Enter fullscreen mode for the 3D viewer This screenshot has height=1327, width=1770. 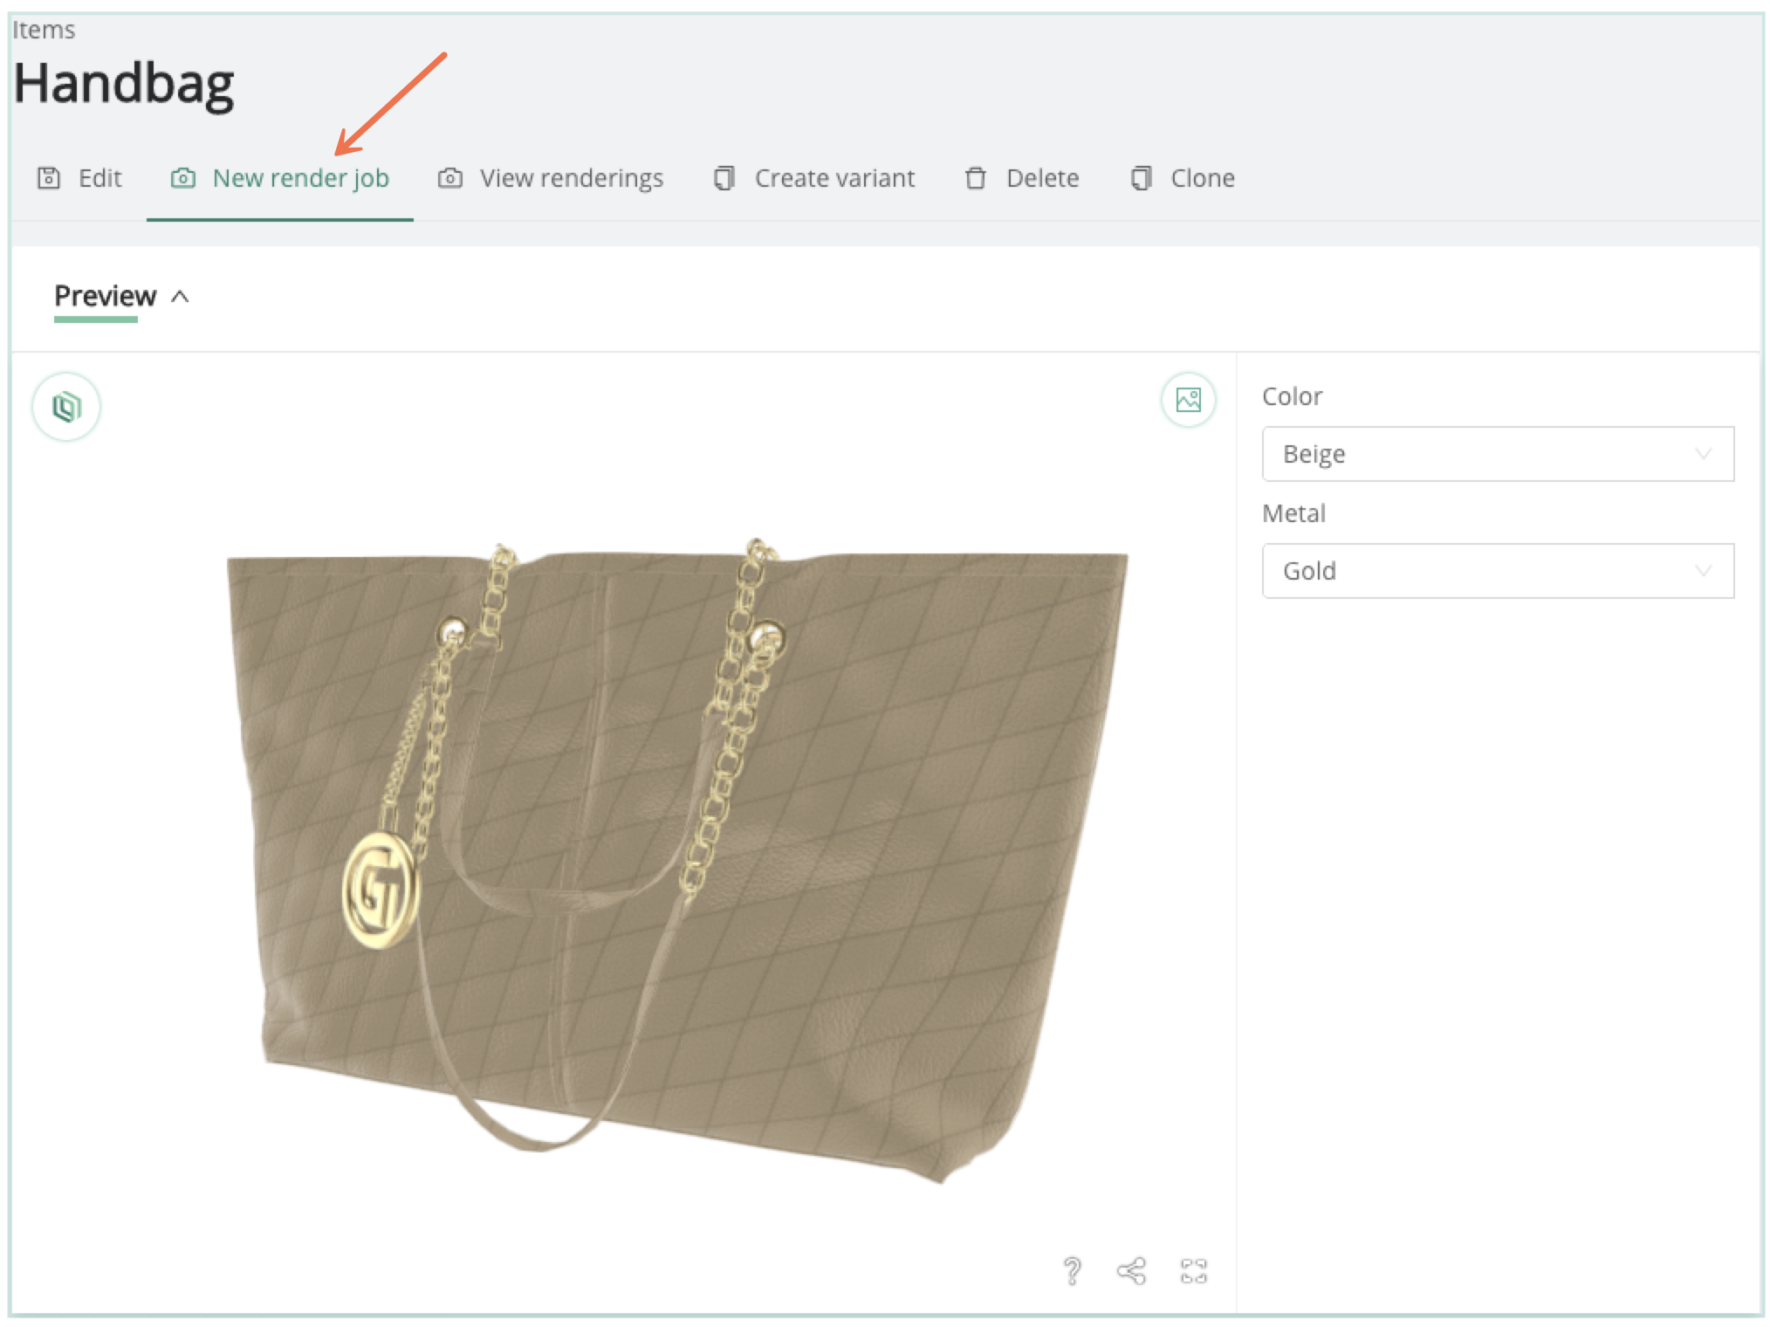click(x=1193, y=1270)
